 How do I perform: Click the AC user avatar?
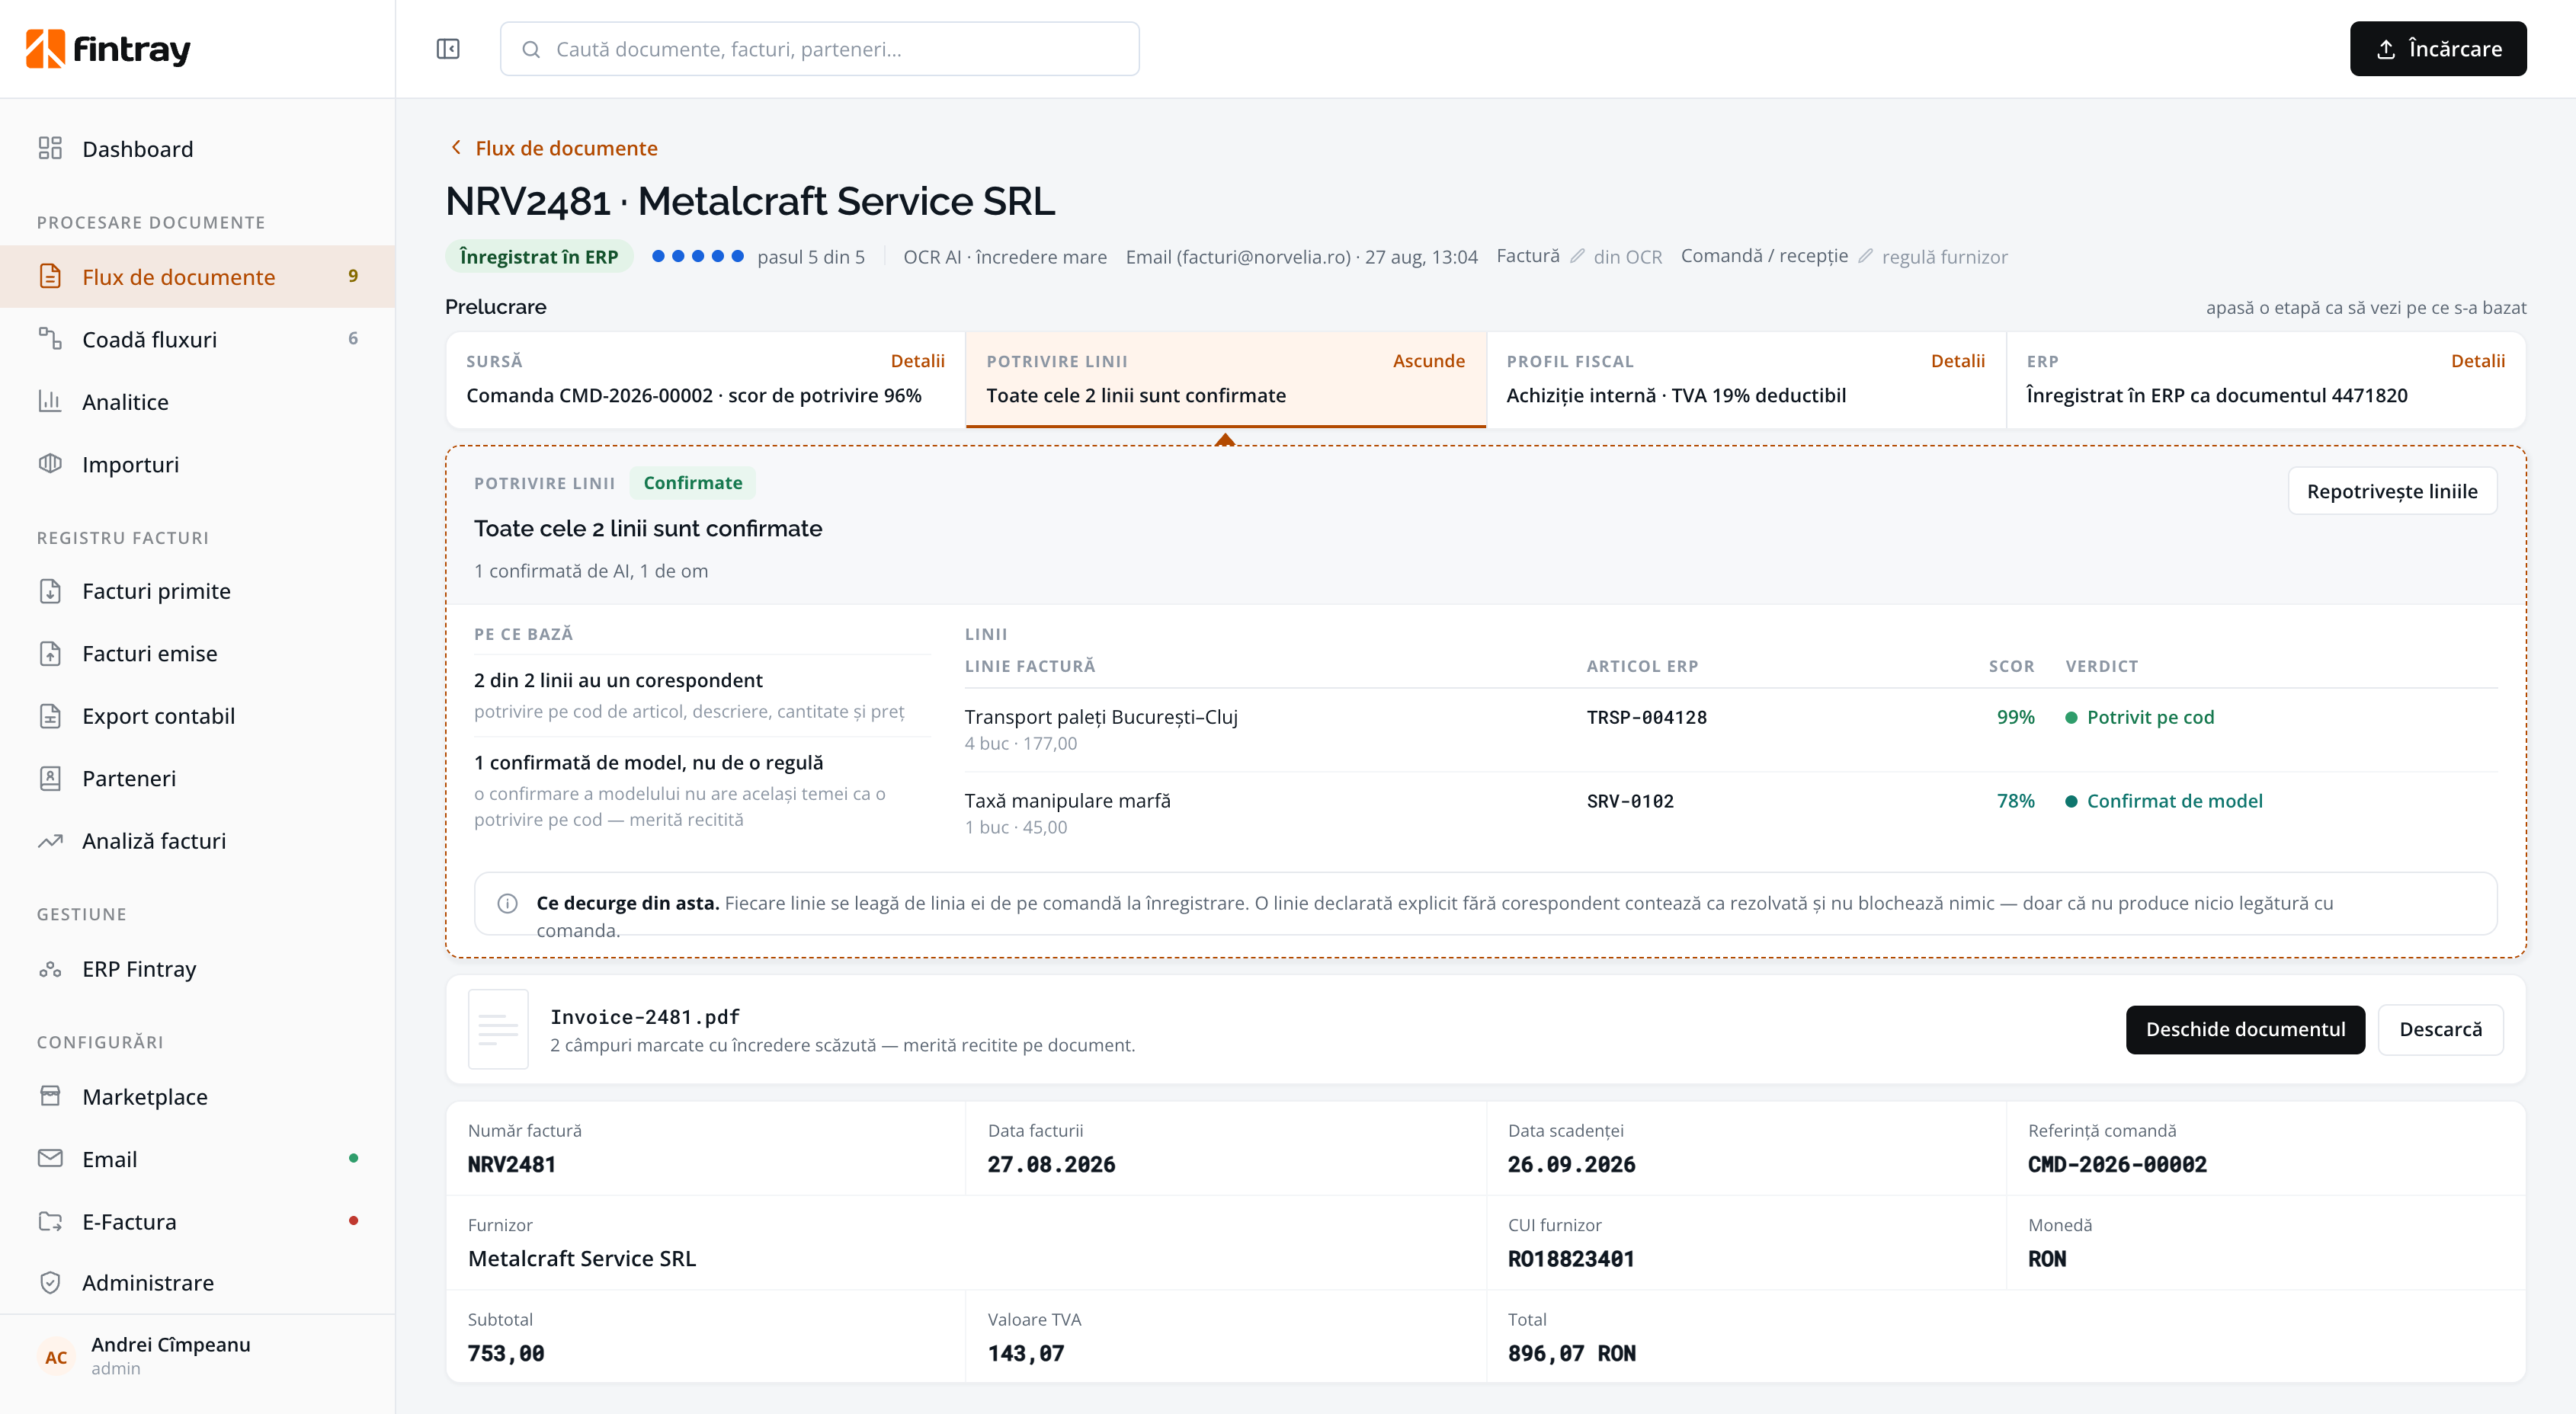[56, 1357]
